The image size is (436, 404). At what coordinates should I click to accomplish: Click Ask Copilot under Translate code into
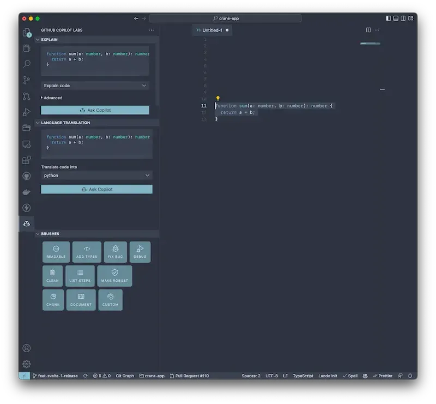96,190
